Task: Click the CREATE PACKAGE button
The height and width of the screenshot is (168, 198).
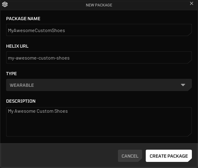Action: (169, 156)
